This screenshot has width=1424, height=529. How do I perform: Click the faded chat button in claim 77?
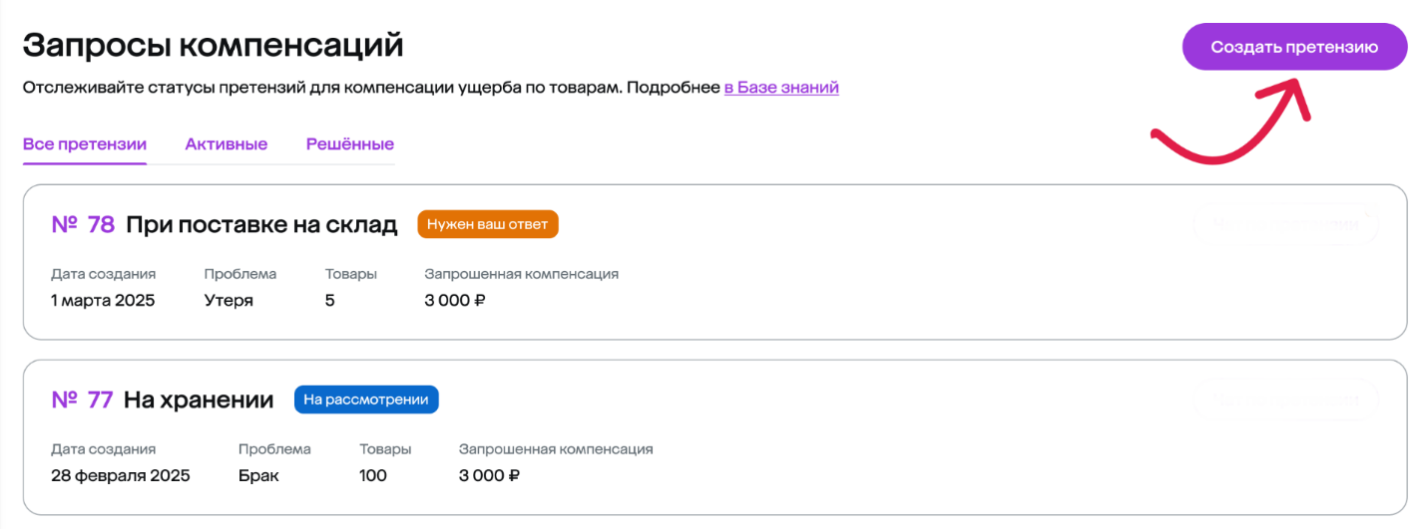pyautogui.click(x=1286, y=399)
